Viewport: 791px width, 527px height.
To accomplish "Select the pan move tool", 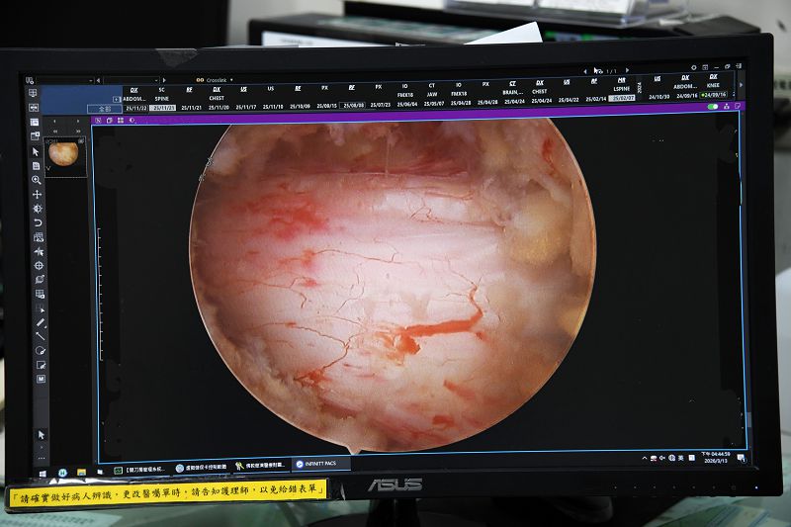I will [x=38, y=195].
